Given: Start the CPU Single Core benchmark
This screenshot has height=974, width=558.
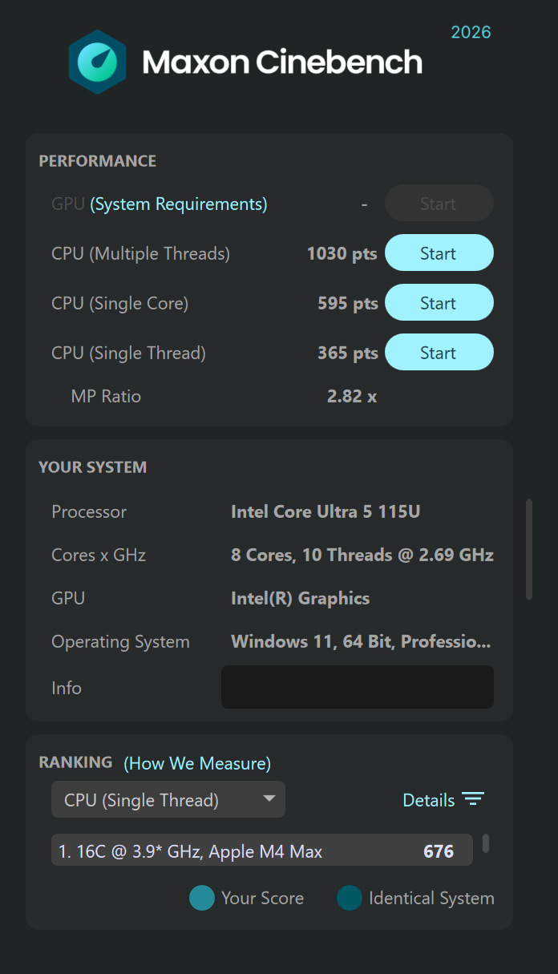Looking at the screenshot, I should [x=439, y=303].
